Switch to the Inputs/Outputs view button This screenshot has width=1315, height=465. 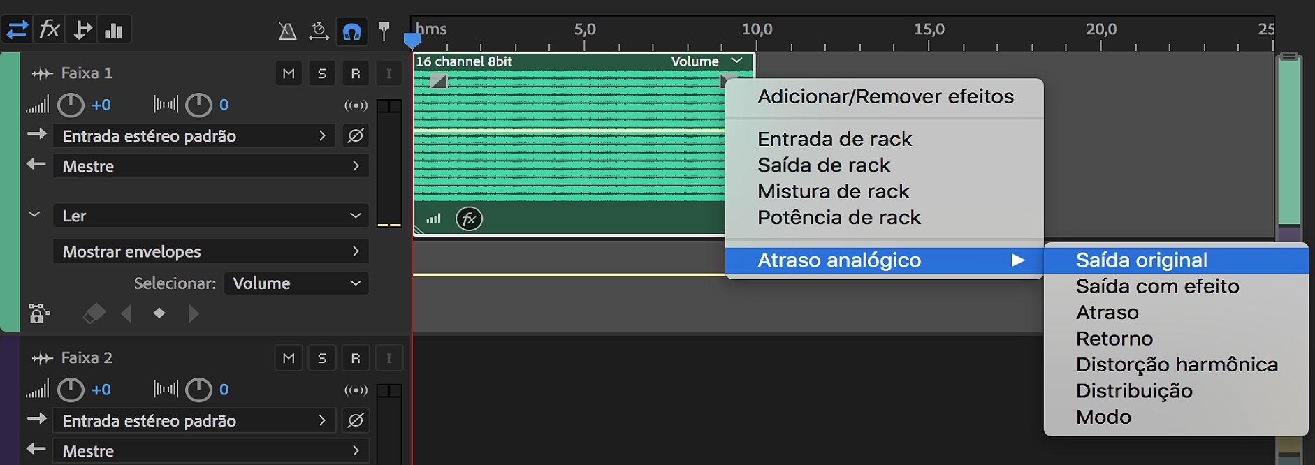click(x=17, y=30)
